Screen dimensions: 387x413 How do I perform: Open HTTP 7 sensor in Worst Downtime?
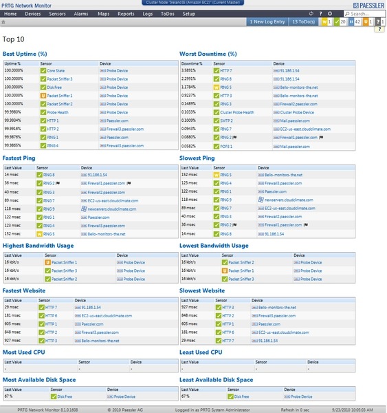(x=226, y=71)
